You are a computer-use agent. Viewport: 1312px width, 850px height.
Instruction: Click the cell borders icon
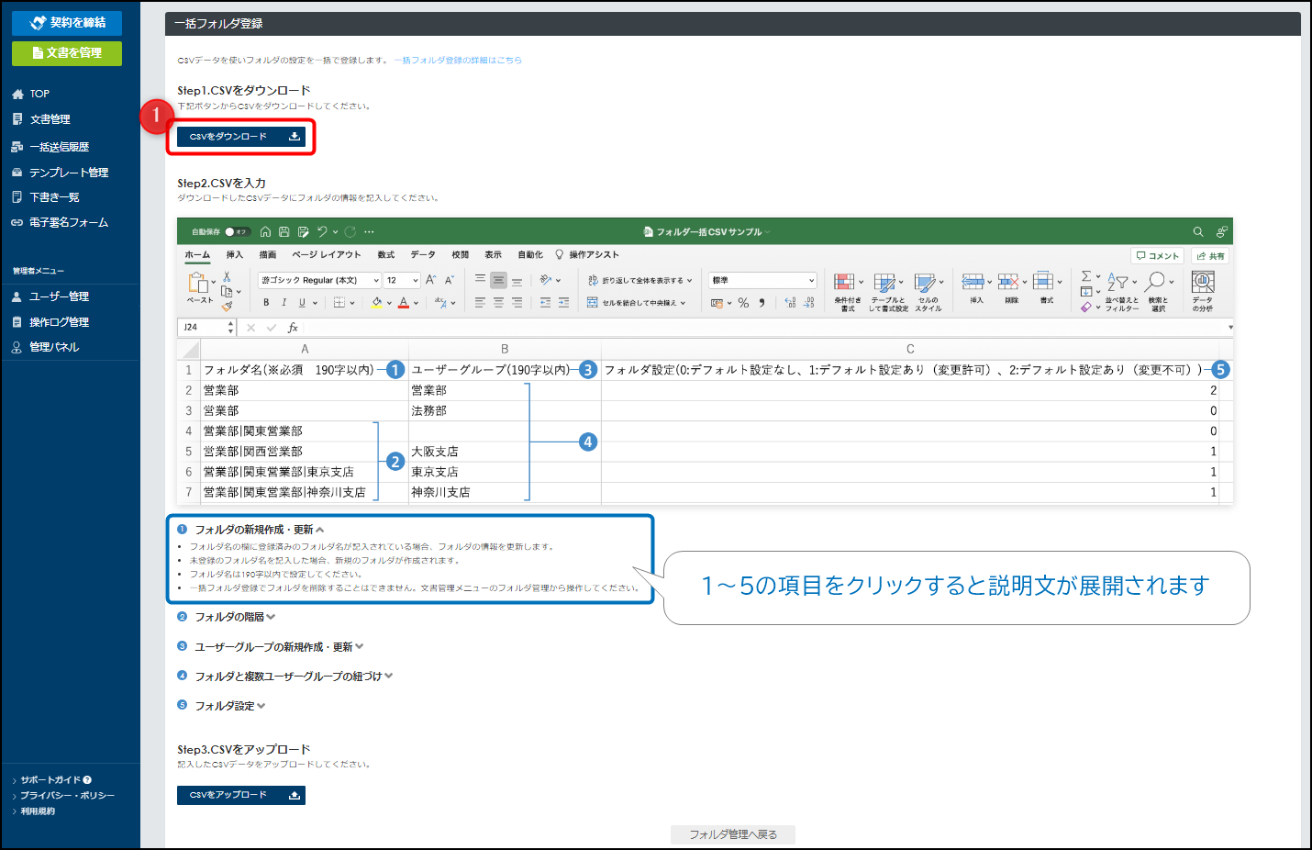tap(339, 302)
